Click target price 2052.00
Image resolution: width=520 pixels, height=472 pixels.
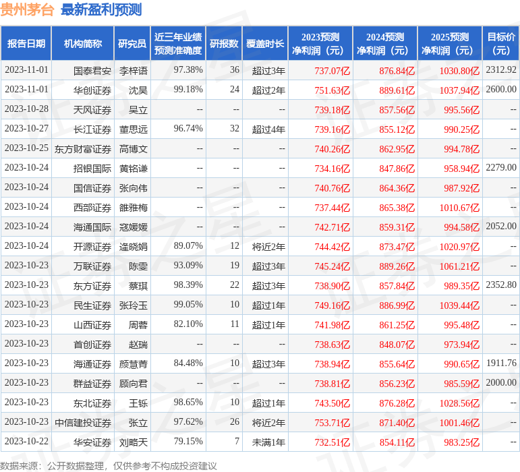click(501, 226)
